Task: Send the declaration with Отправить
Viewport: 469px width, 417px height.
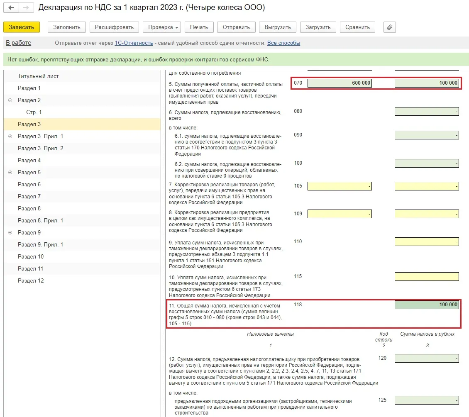Action: tap(236, 27)
